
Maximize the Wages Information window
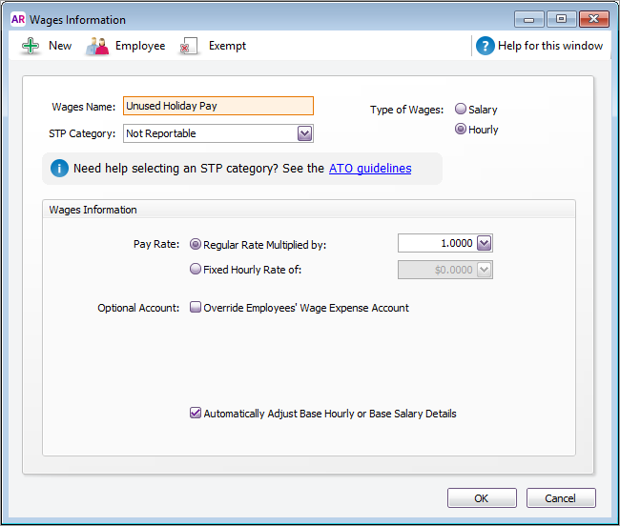pyautogui.click(x=561, y=19)
